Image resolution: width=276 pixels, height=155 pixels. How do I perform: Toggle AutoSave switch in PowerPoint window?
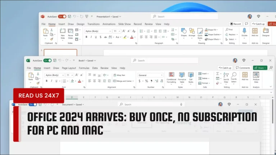(62, 17)
